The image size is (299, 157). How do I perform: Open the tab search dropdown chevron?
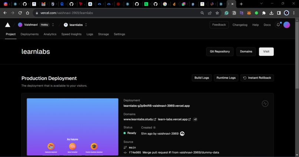pos(262,4)
